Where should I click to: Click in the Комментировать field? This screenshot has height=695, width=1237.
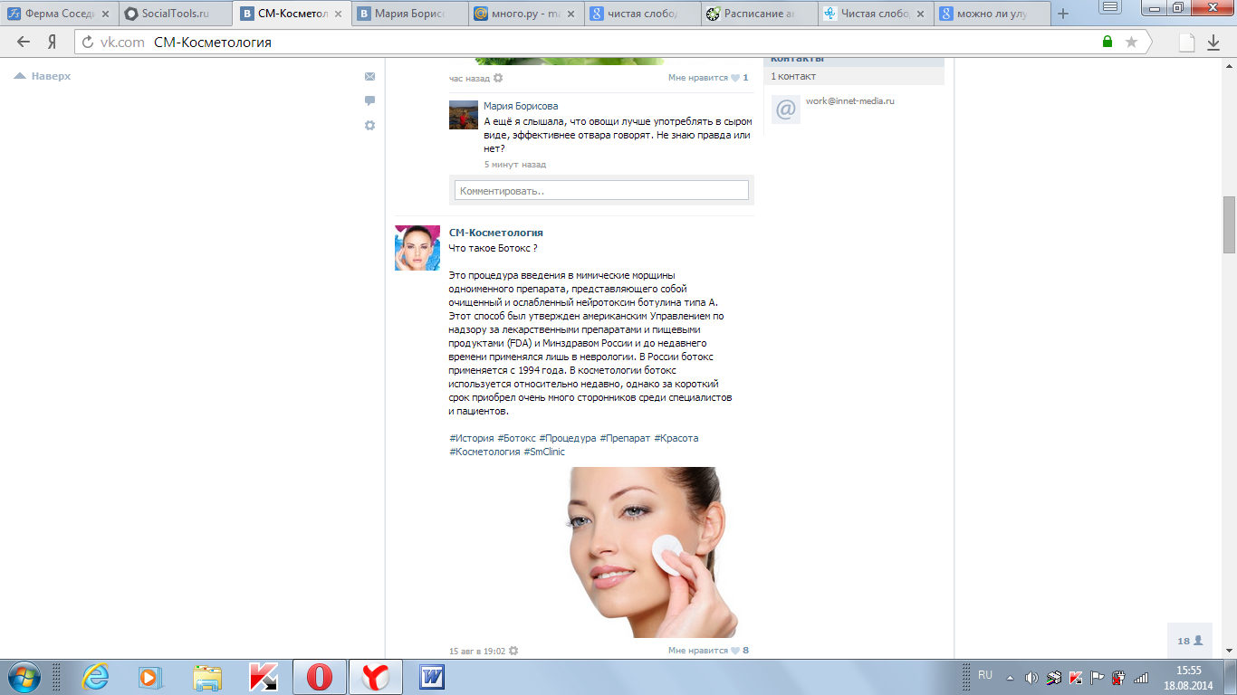[601, 190]
